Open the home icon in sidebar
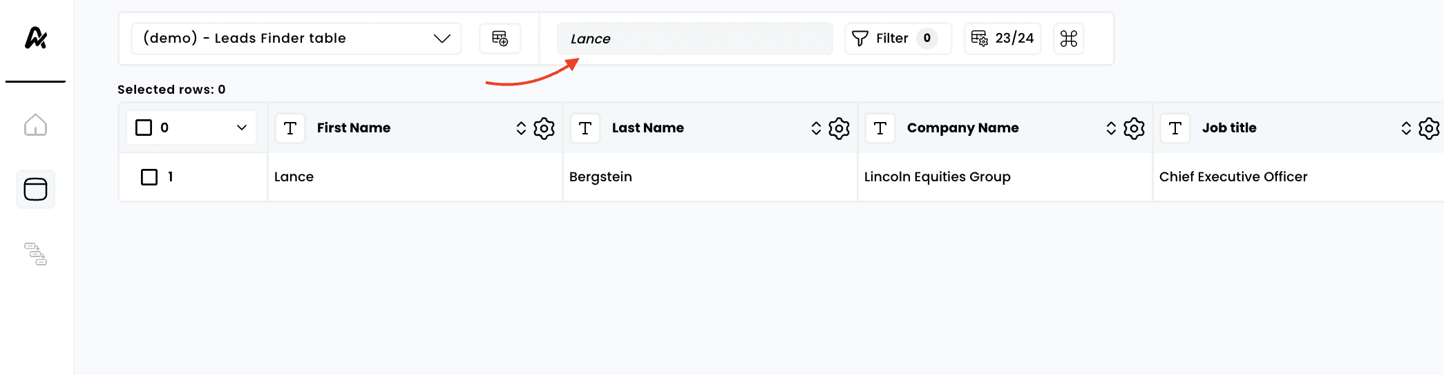Viewport: 1444px width, 375px height. [x=35, y=125]
